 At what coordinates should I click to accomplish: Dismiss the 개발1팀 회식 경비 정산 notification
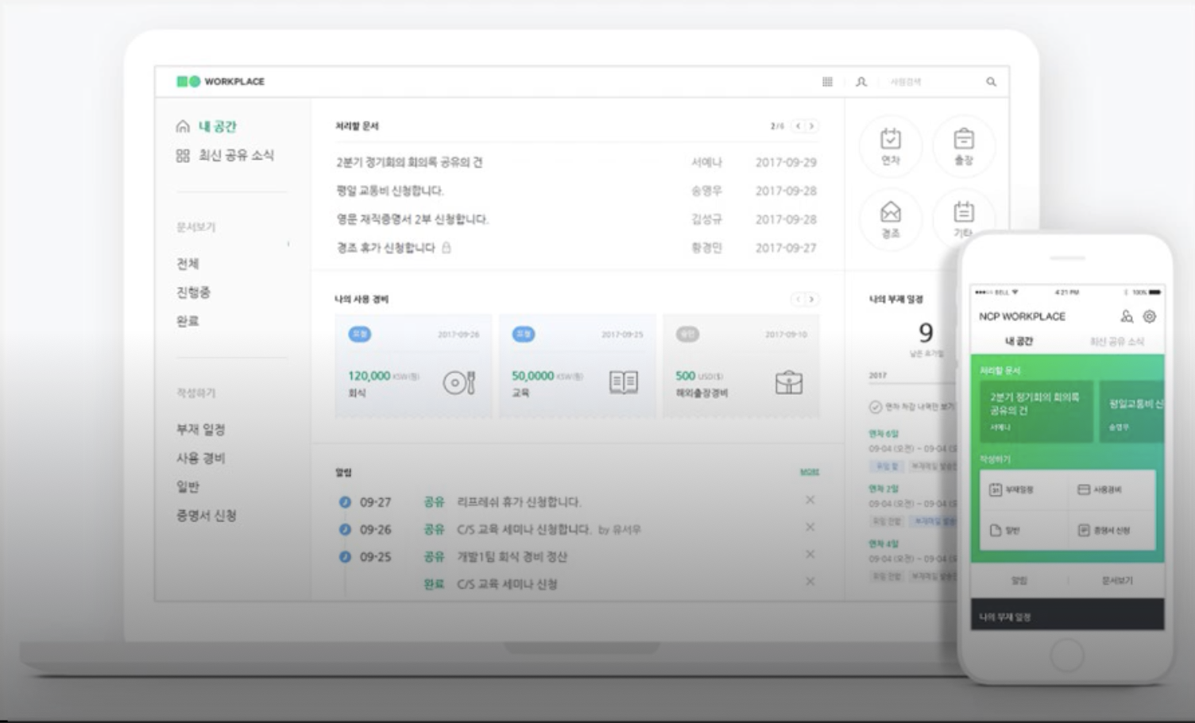[x=810, y=554]
